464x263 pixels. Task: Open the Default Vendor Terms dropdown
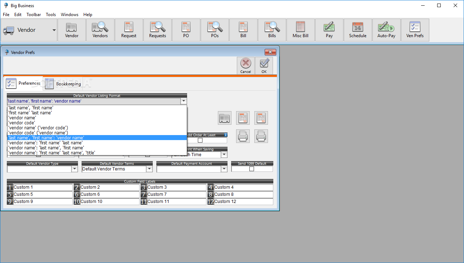(x=149, y=169)
